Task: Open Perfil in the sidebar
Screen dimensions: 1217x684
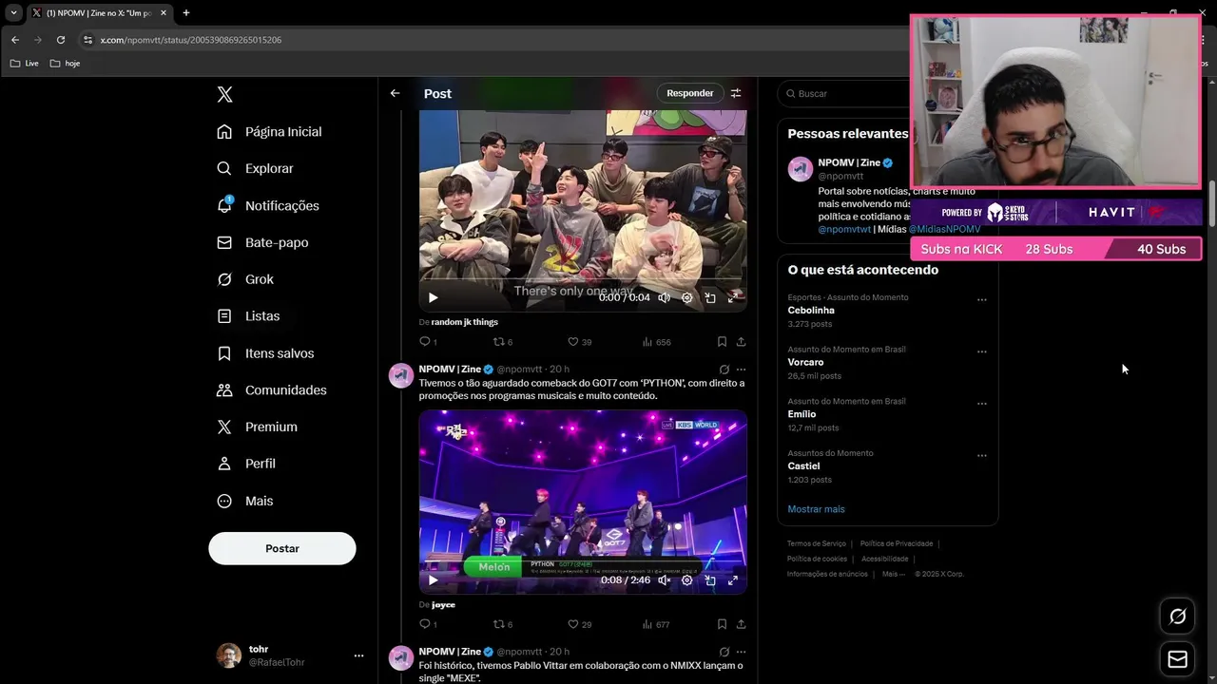Action: [245, 464]
